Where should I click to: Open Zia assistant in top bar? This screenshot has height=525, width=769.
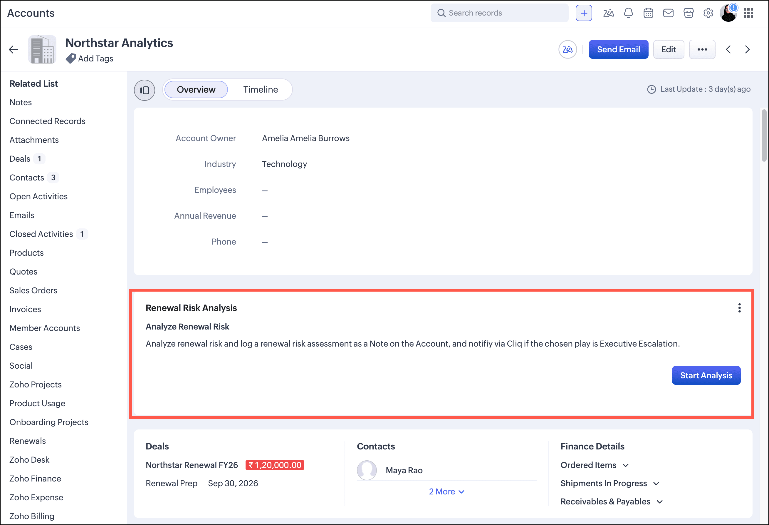[608, 13]
